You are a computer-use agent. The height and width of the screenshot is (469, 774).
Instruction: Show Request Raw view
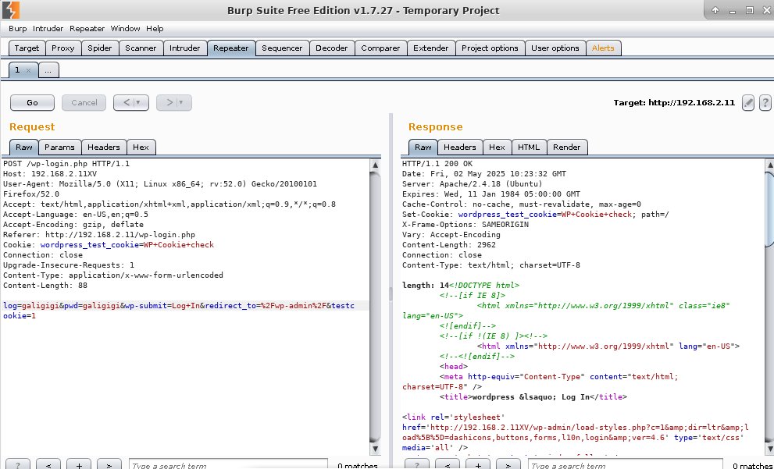pos(23,147)
